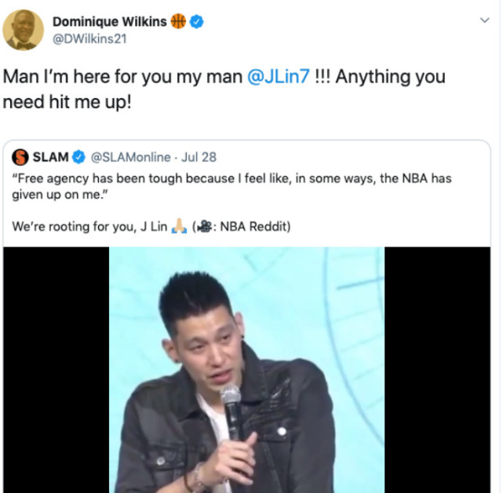Open Dominique Wilkins profile picture
The height and width of the screenshot is (493, 503).
[x=23, y=30]
